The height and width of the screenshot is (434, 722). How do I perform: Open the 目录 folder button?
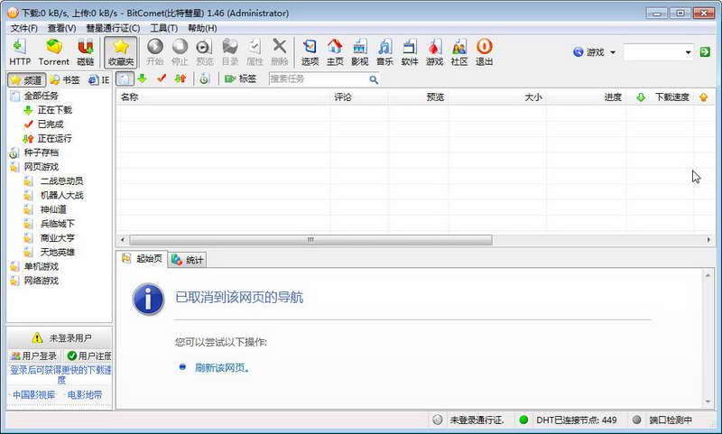click(230, 52)
